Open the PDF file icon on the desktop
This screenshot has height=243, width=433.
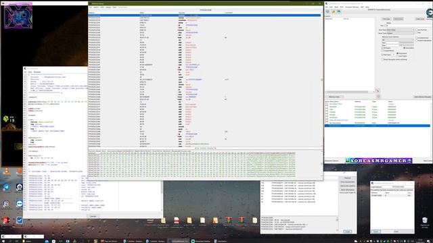click(176, 221)
